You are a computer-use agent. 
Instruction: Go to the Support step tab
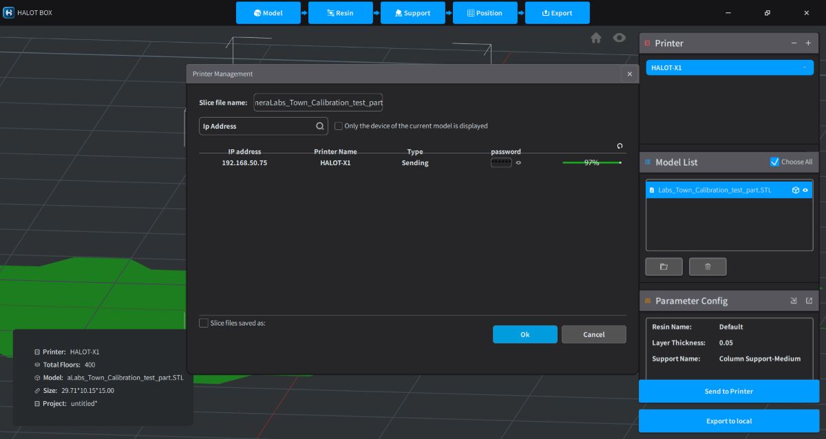click(413, 12)
